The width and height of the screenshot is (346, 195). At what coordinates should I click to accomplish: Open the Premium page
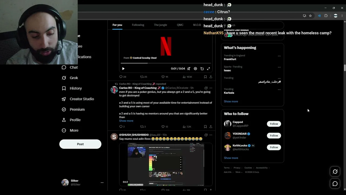click(x=73, y=109)
